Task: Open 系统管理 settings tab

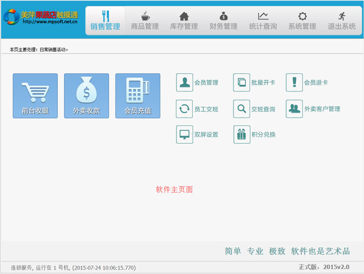Action: click(x=302, y=20)
